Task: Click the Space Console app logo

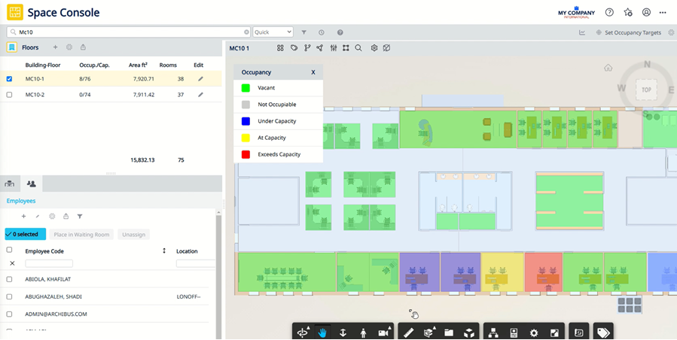Action: [x=15, y=13]
